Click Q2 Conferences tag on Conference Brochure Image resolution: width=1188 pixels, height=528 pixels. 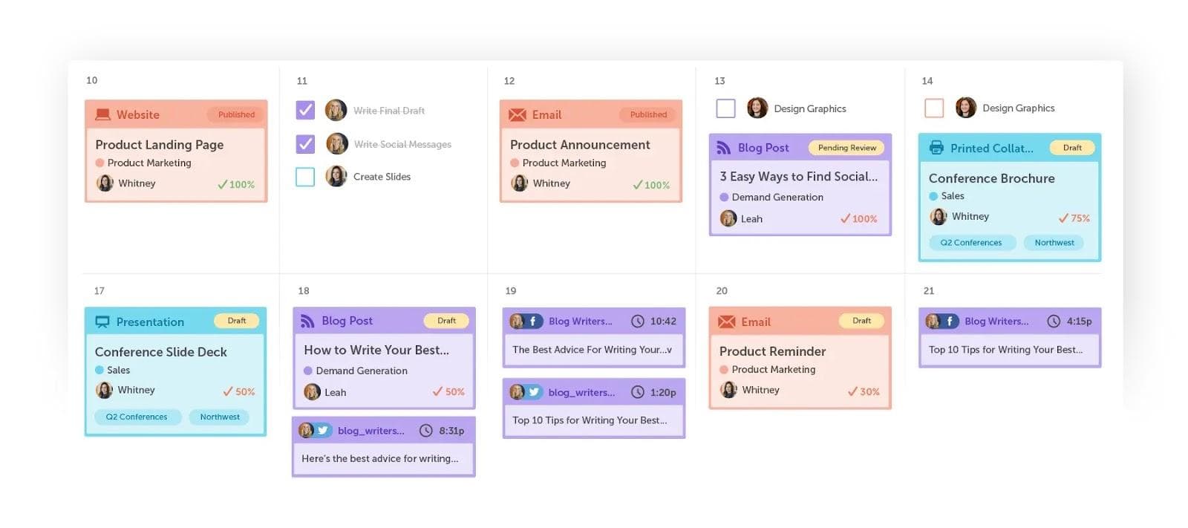click(970, 243)
